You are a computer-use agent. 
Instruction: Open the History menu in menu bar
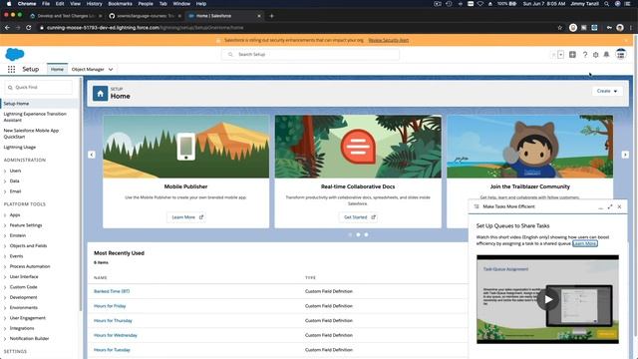pyautogui.click(x=94, y=4)
